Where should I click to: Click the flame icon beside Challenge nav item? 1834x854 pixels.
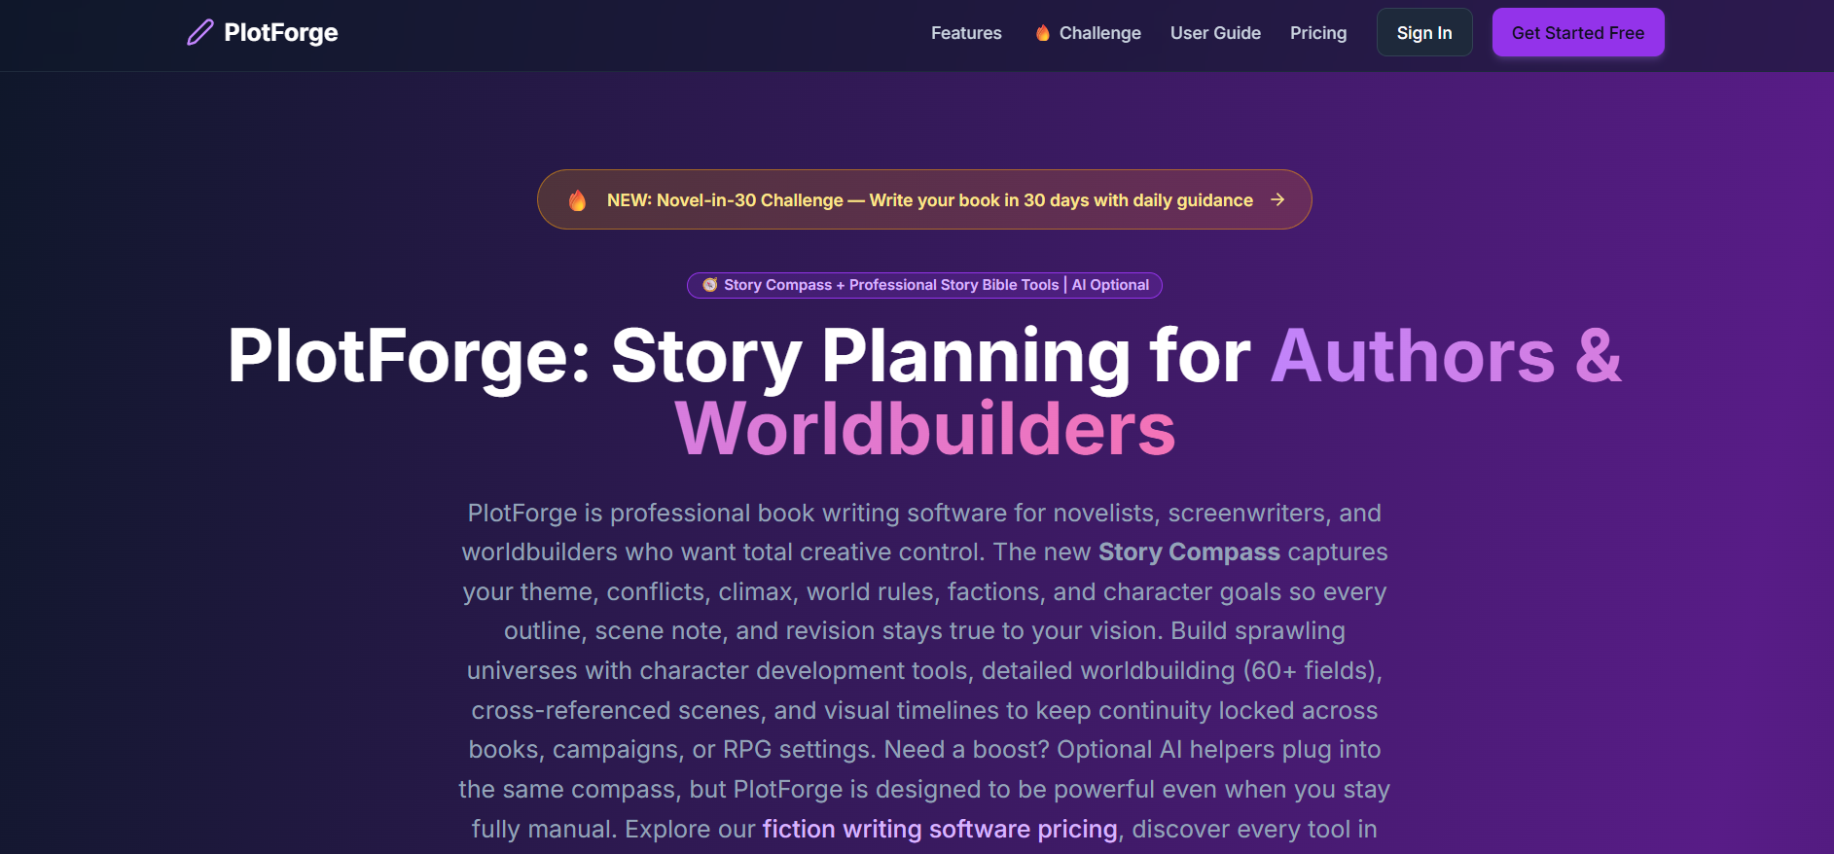(1040, 31)
